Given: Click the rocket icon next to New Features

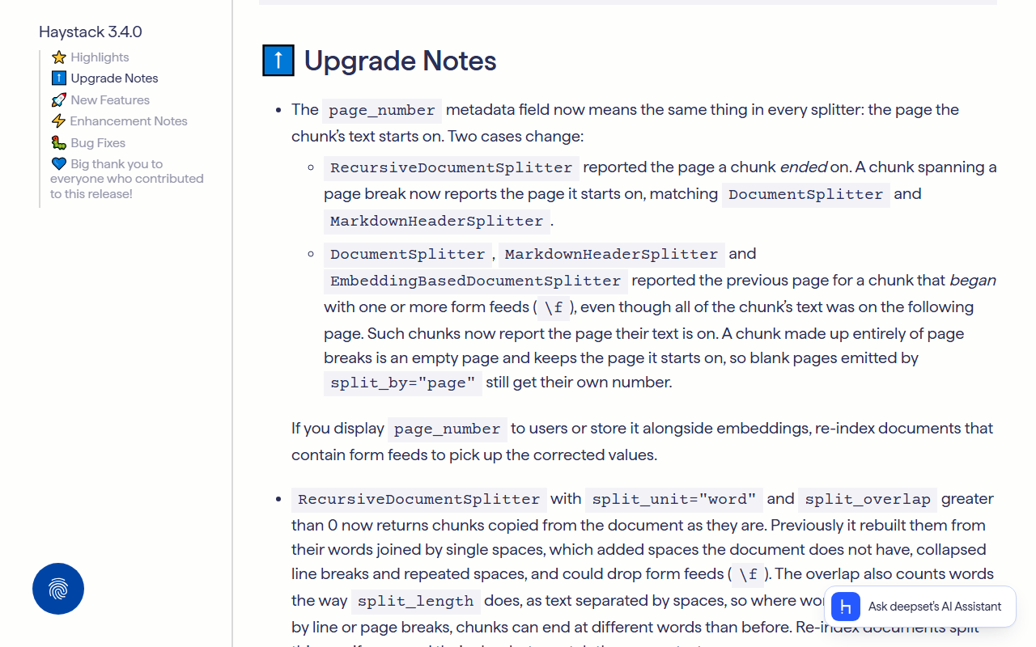Looking at the screenshot, I should pyautogui.click(x=59, y=100).
